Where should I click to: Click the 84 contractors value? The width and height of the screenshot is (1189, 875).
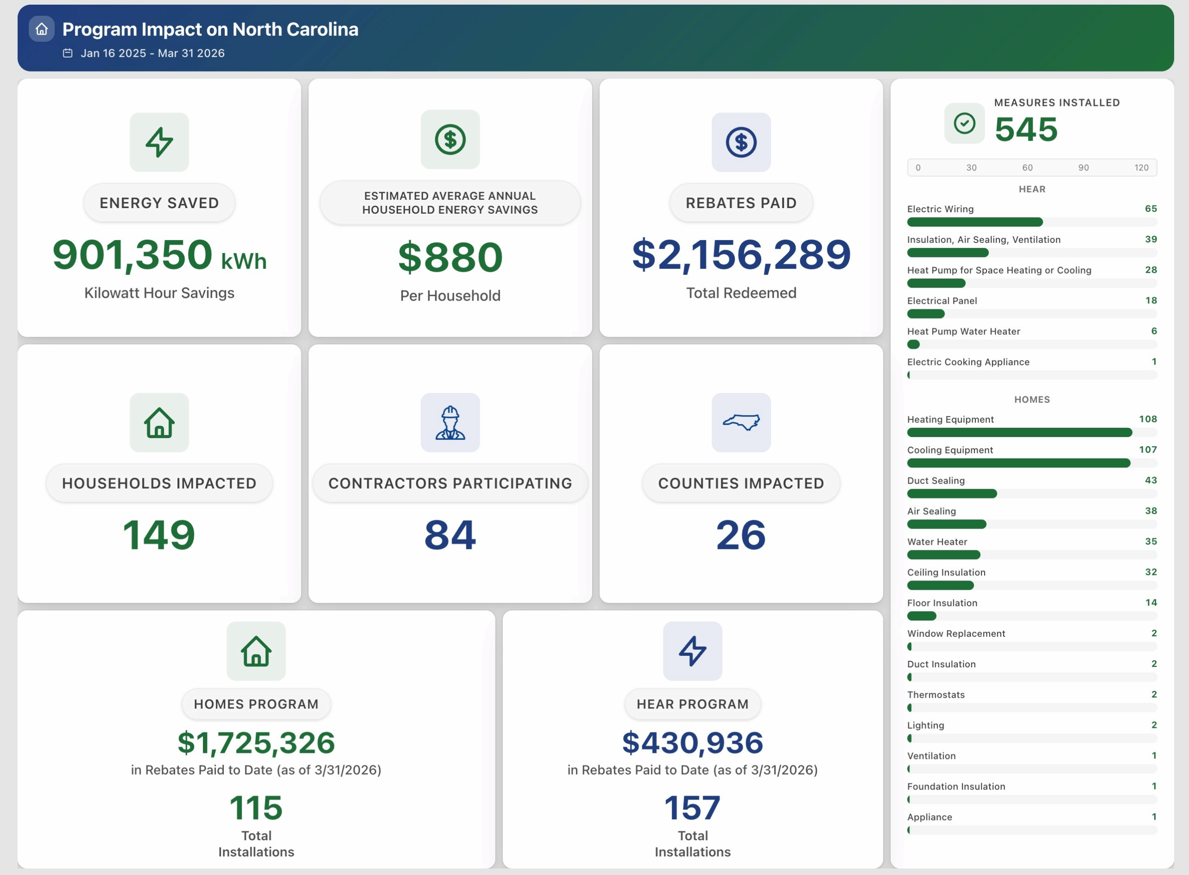coord(450,535)
